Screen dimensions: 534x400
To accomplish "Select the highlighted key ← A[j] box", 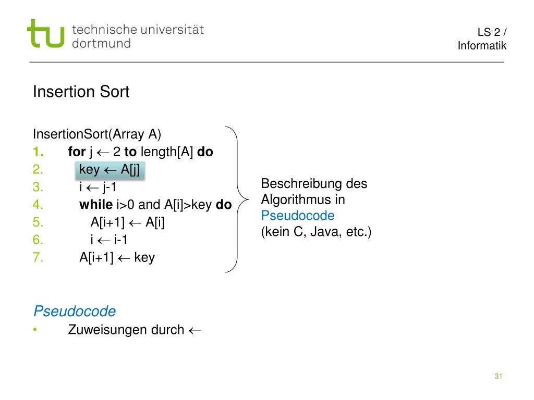I will 110,170.
